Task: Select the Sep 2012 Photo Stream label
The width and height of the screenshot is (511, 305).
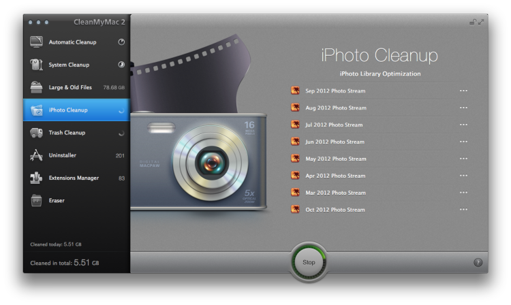Action: (x=335, y=91)
